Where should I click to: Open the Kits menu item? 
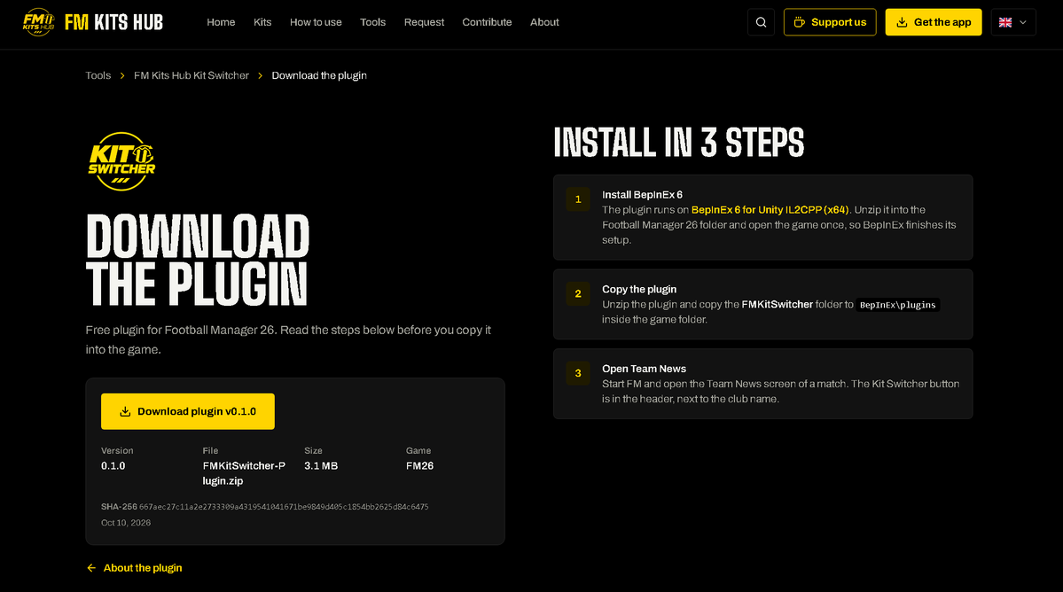[x=262, y=22]
